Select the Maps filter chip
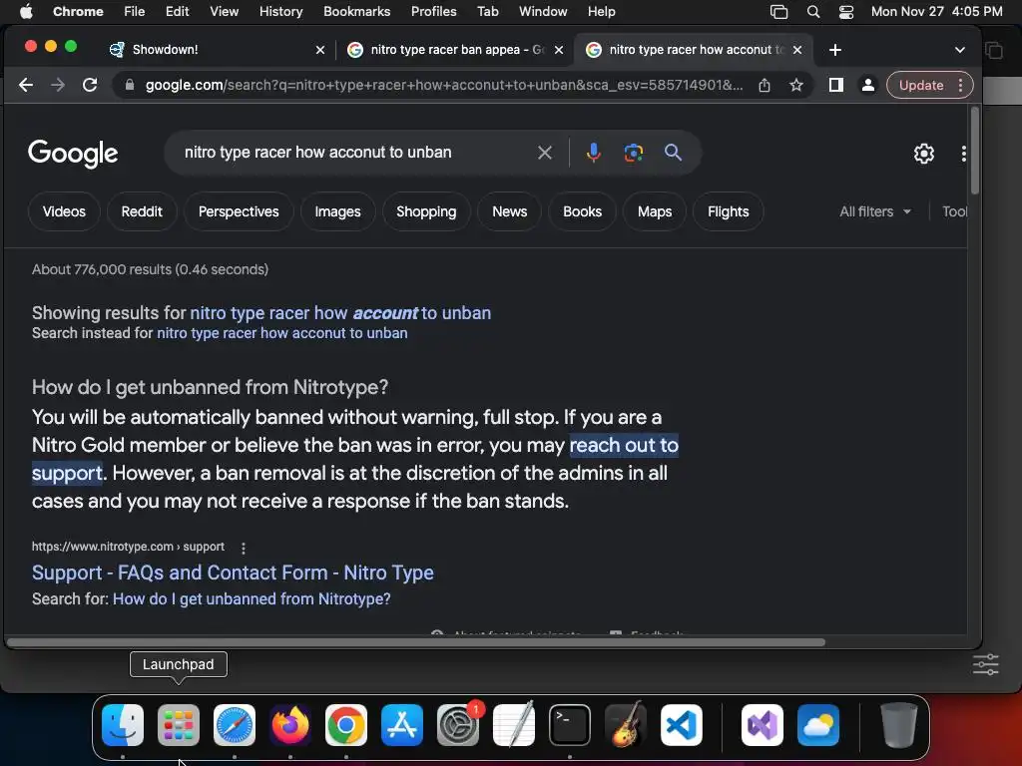This screenshot has width=1022, height=766. (x=655, y=211)
